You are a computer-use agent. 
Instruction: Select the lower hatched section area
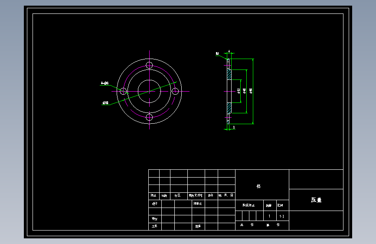click(x=229, y=108)
